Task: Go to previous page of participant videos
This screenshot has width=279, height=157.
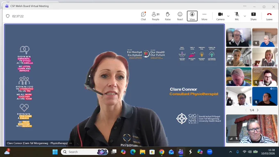Action: pos(246,110)
